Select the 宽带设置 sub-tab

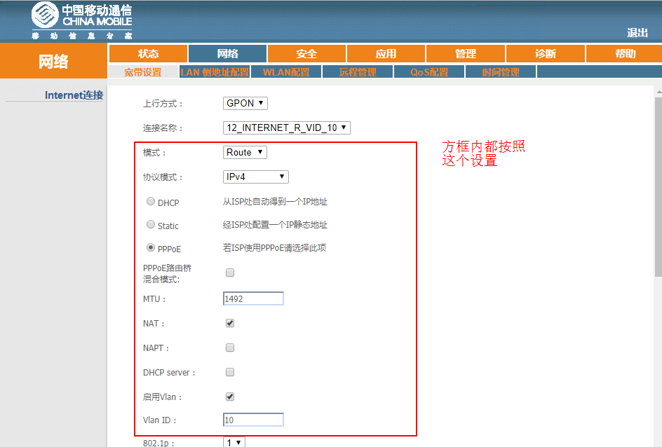pos(143,72)
